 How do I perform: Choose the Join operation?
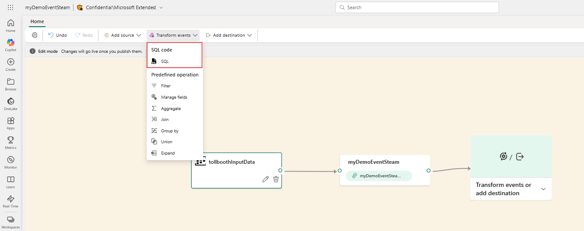[x=175, y=119]
